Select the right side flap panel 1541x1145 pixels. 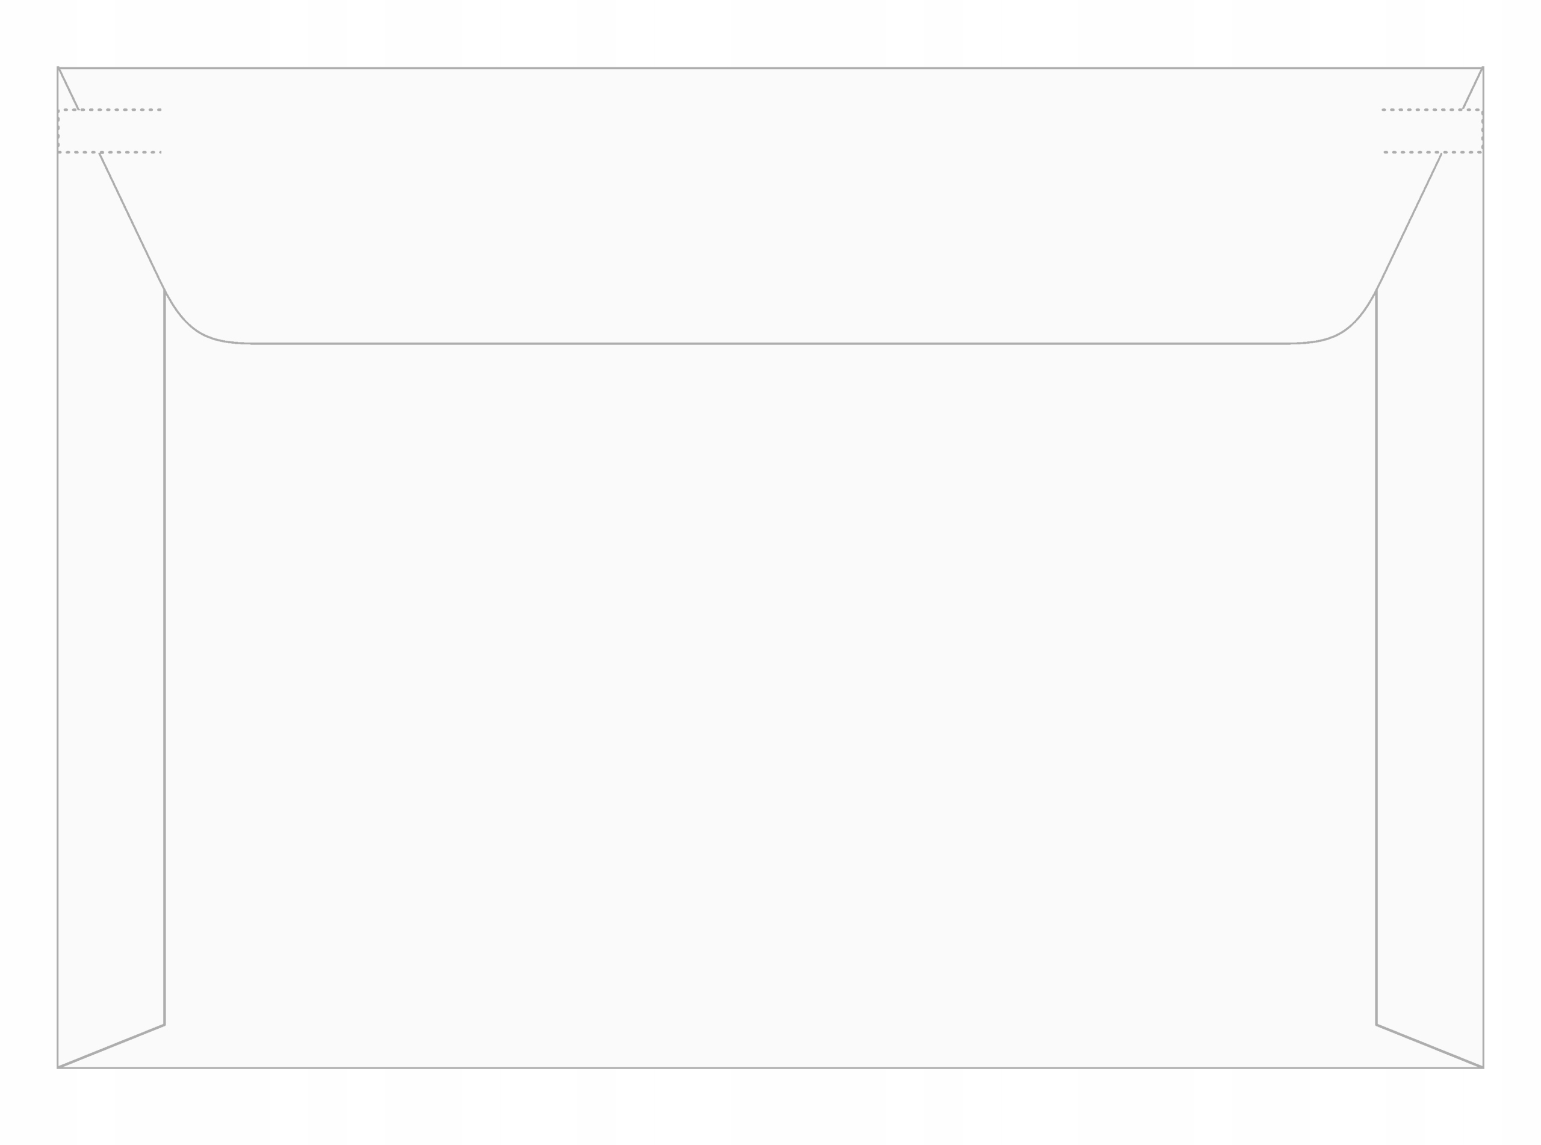click(x=1430, y=624)
